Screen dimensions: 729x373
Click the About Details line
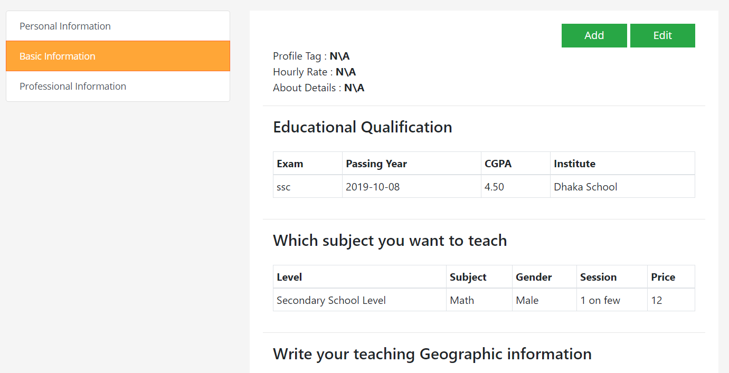[x=319, y=88]
